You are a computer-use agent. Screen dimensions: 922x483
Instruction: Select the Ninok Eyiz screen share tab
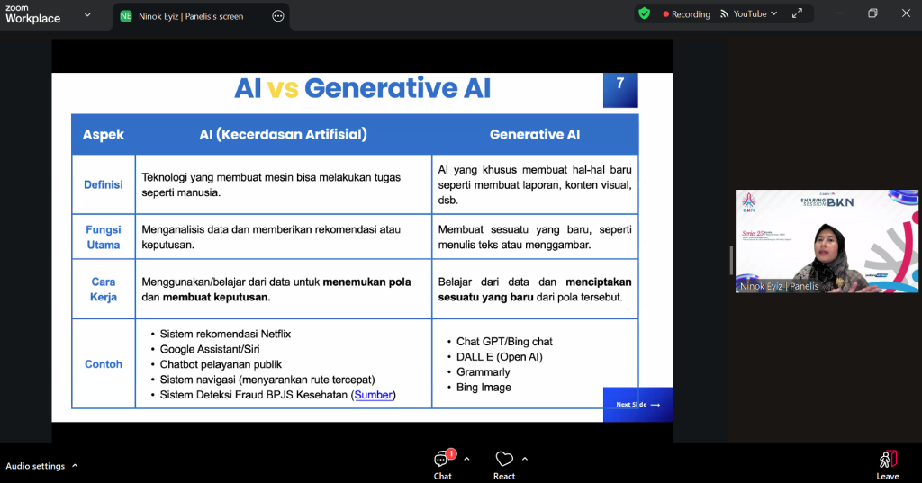click(202, 16)
